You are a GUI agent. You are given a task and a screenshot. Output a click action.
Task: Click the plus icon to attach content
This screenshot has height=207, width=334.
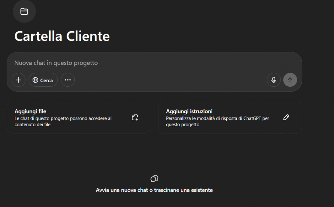pos(19,80)
